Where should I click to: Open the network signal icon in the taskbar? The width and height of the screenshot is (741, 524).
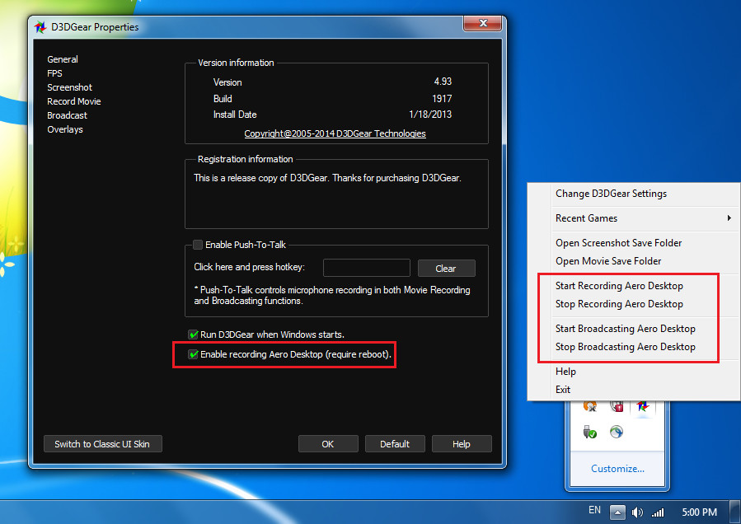pyautogui.click(x=658, y=512)
